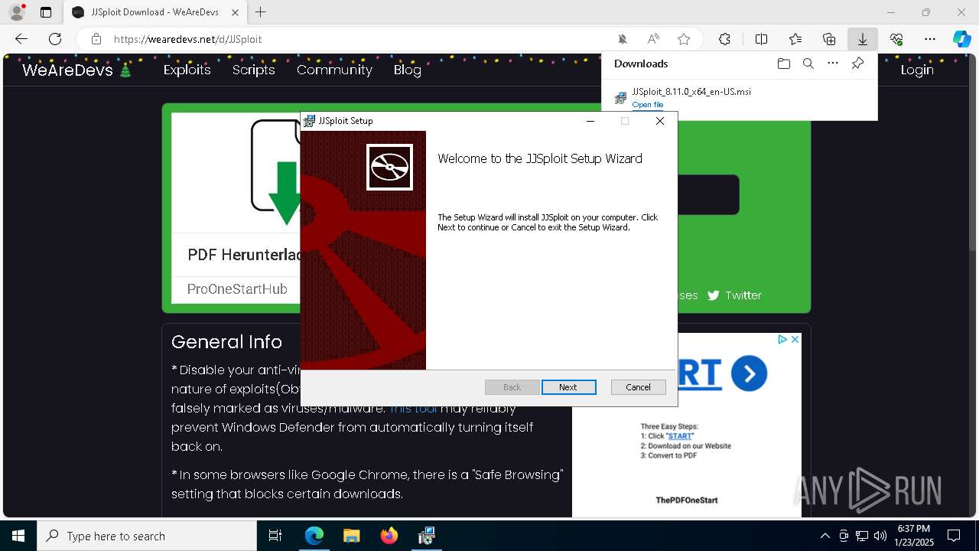Open the Read aloud icon

(x=653, y=39)
